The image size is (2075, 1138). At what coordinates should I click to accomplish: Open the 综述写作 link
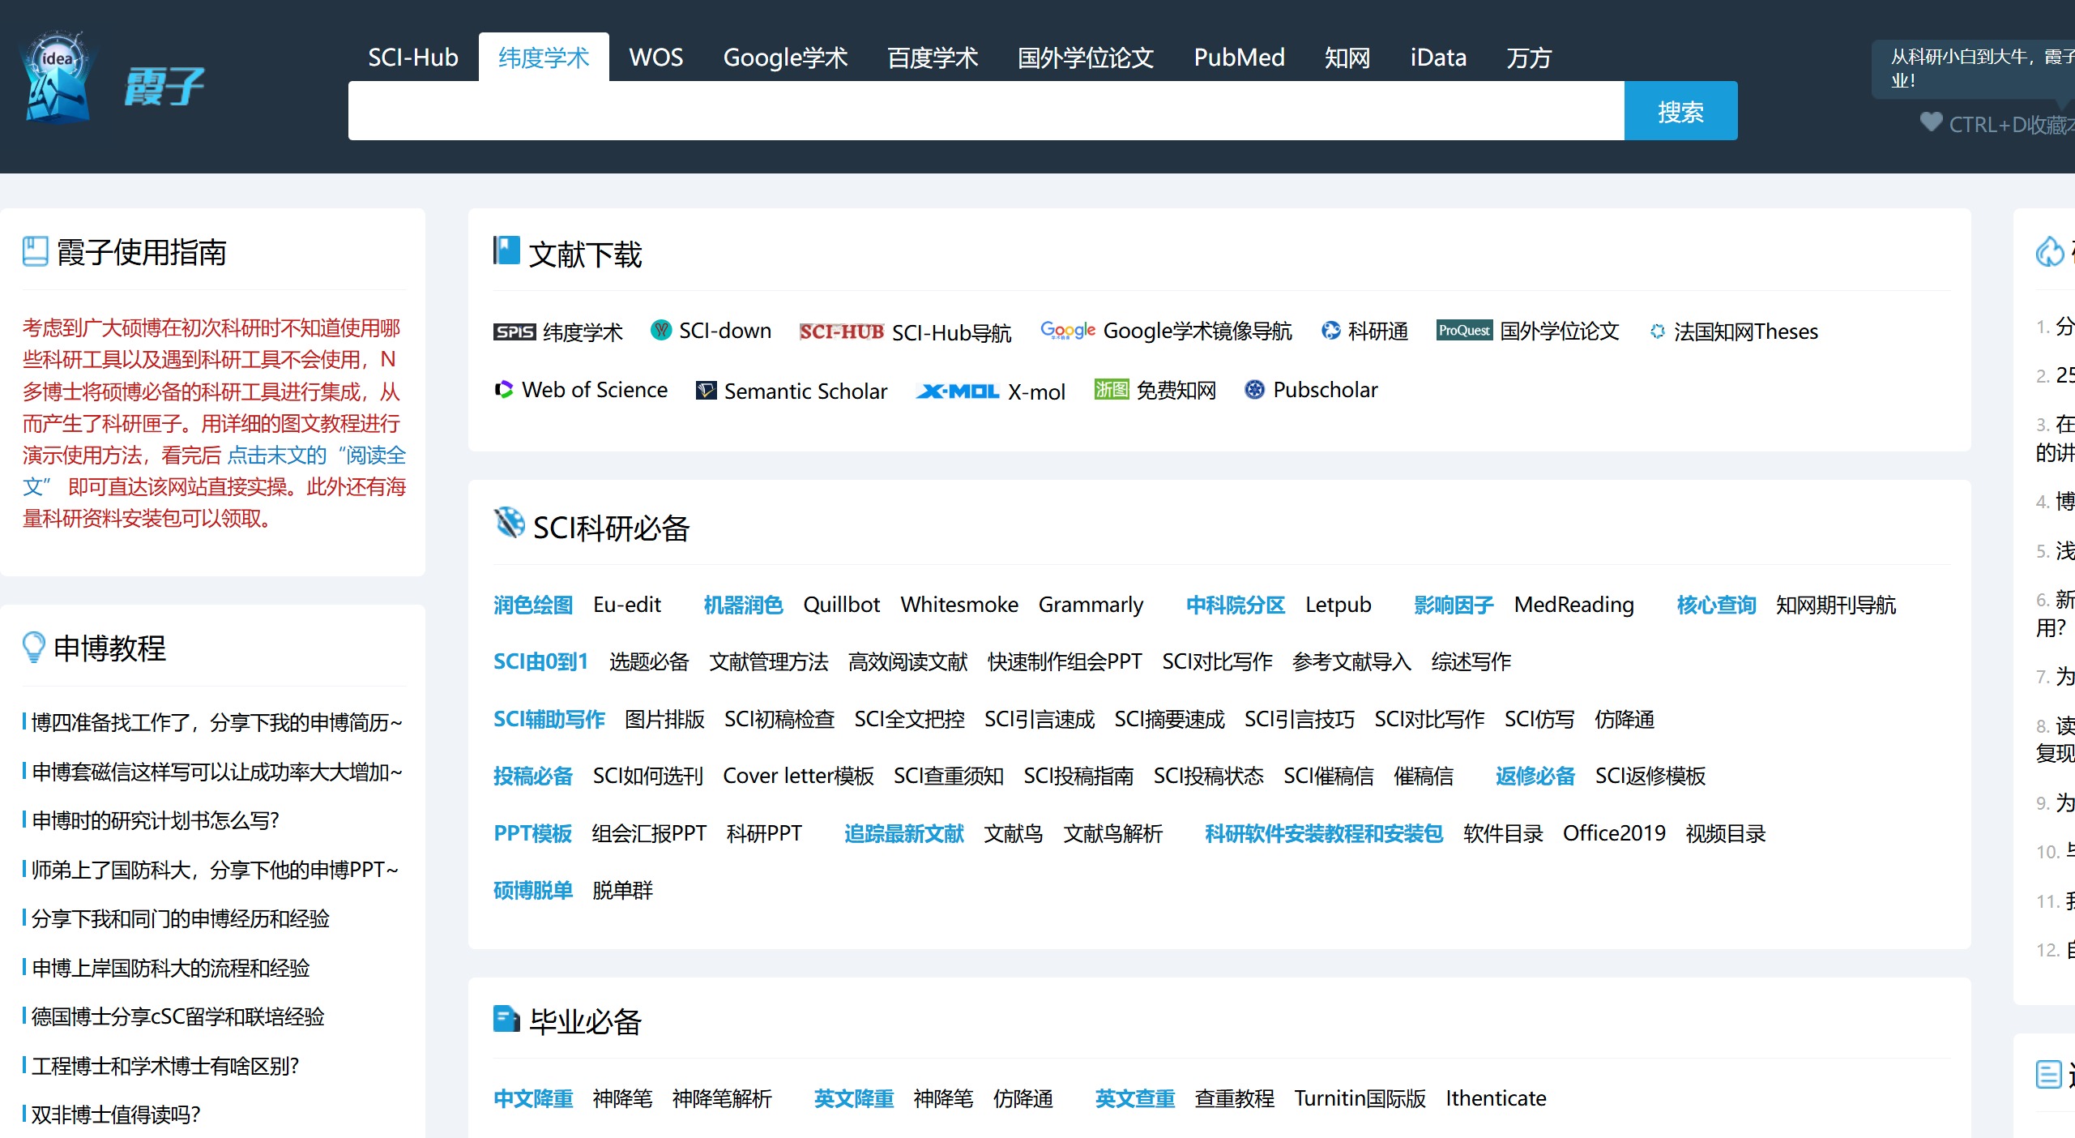coord(1471,661)
